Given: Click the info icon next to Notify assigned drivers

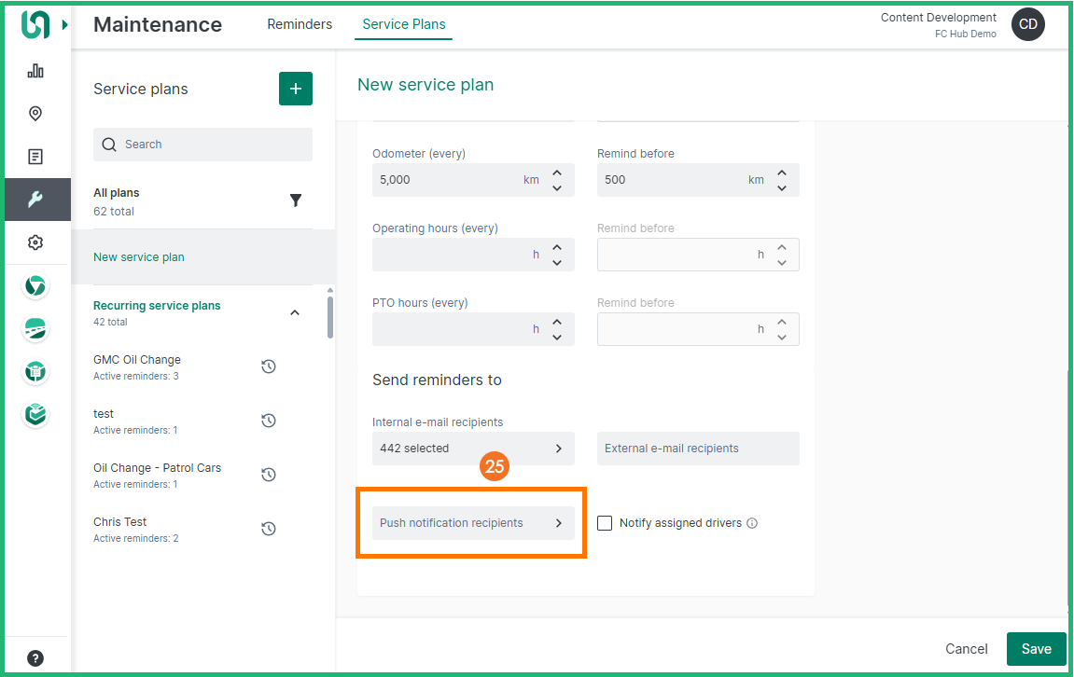Looking at the screenshot, I should point(752,523).
